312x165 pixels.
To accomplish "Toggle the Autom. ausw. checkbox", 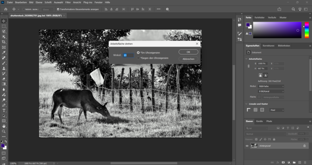I will coord(23,9).
